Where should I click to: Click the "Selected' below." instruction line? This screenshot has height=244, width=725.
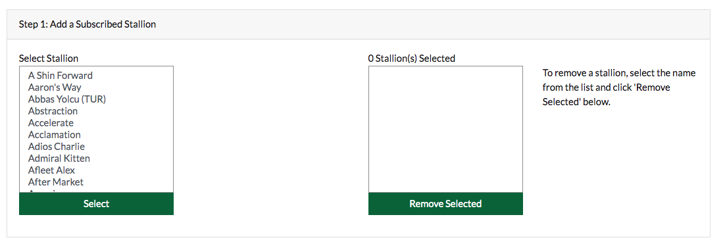[576, 102]
